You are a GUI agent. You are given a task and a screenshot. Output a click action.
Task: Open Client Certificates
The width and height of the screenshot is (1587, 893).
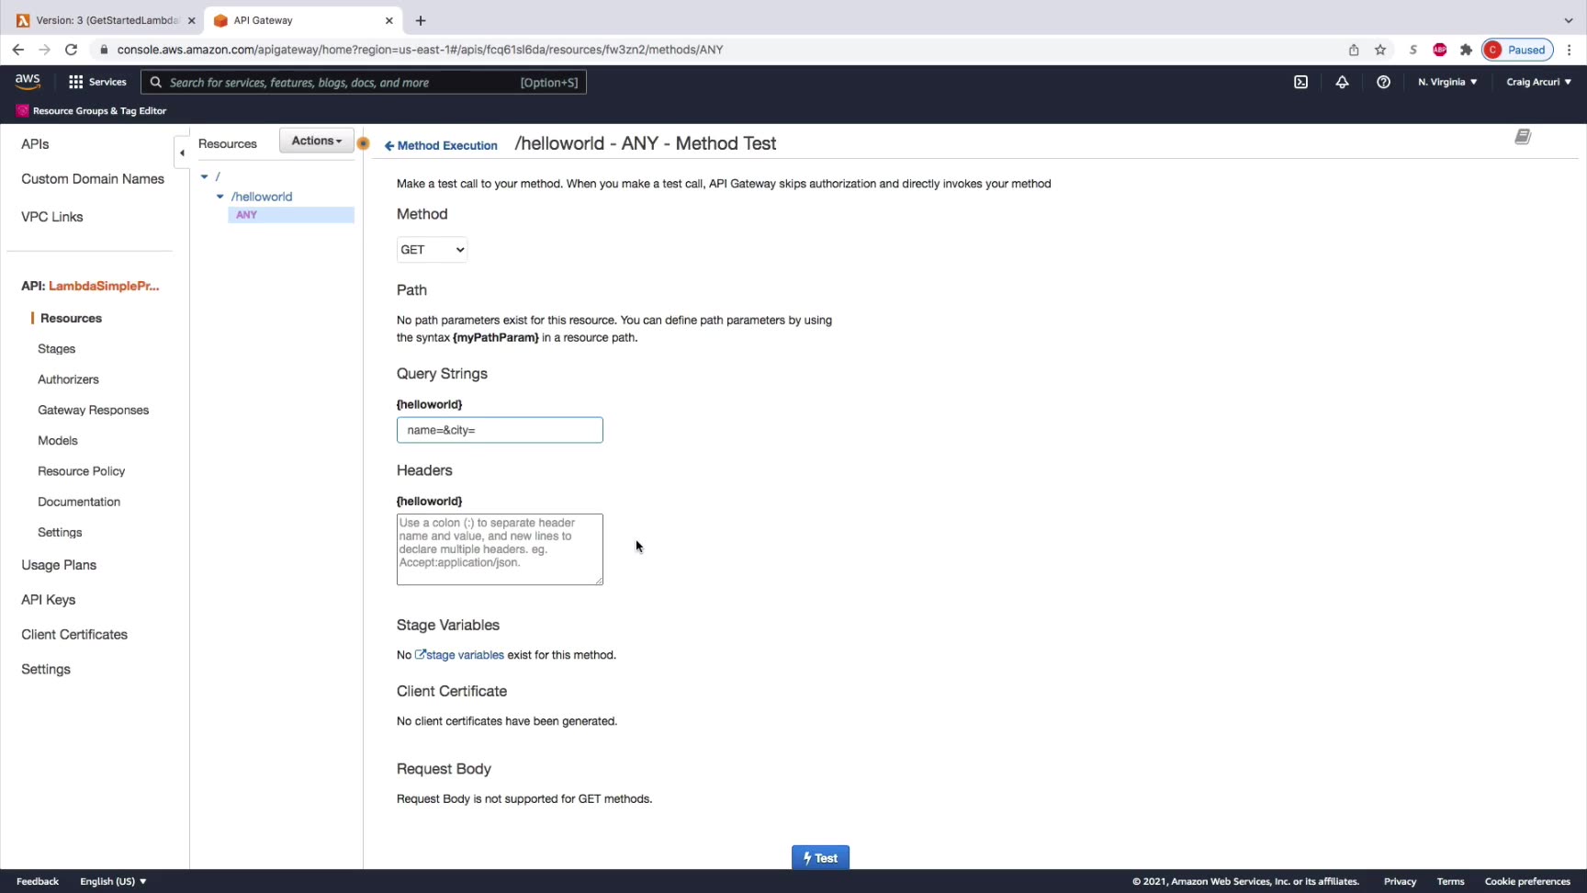(x=74, y=635)
